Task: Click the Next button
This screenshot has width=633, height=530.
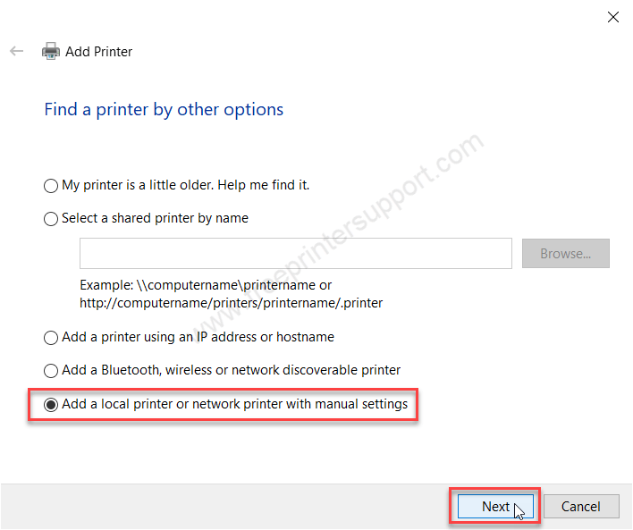Action: [495, 506]
